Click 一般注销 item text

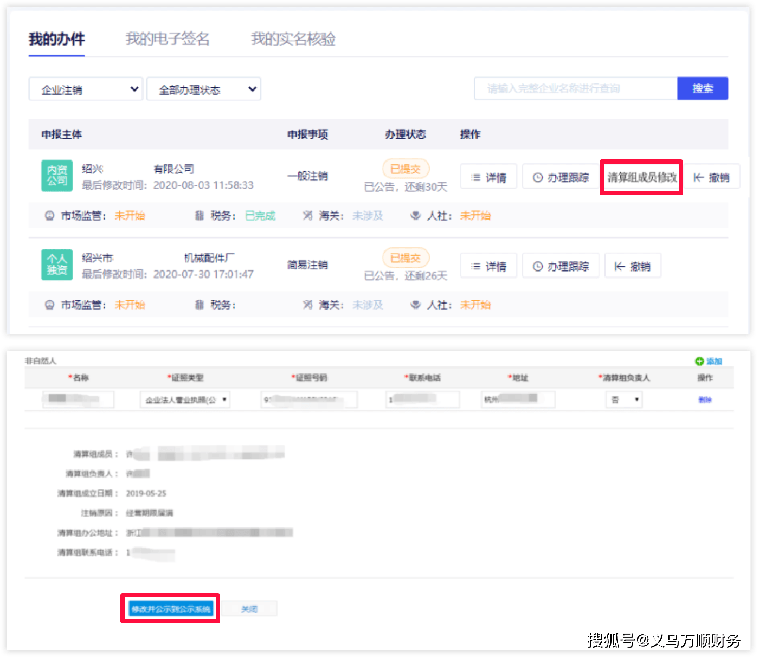307,176
